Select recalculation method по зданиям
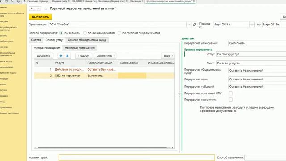 61,33
